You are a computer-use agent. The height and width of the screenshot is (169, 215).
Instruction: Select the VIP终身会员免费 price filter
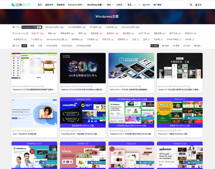point(83,46)
